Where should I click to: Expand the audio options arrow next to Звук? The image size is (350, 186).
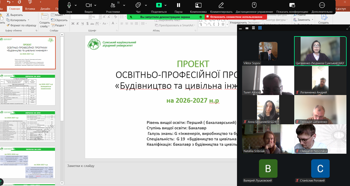point(76,5)
